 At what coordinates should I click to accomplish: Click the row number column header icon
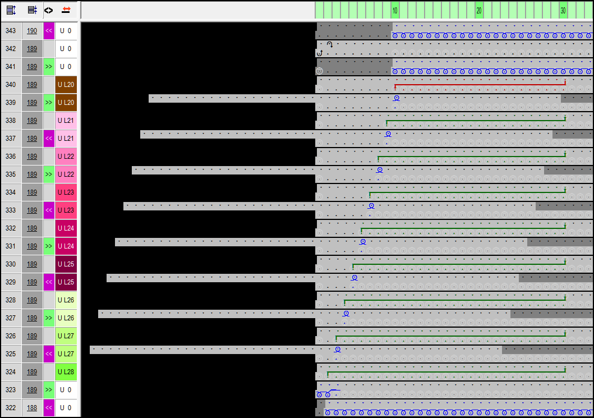(x=11, y=10)
